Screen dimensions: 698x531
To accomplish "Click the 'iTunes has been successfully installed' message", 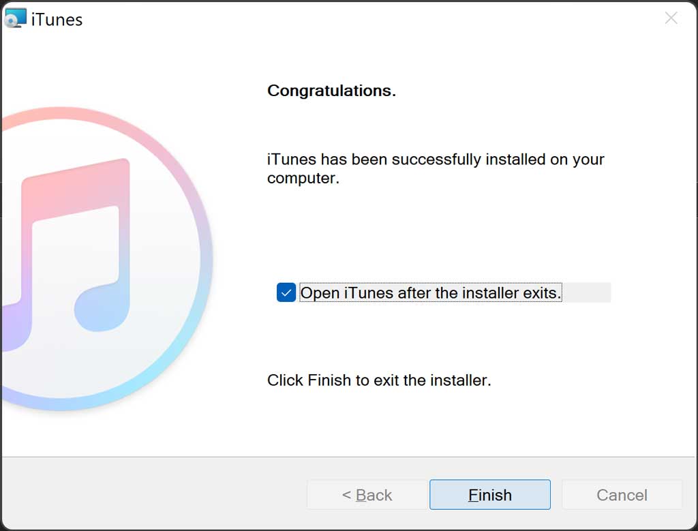I will coord(436,168).
